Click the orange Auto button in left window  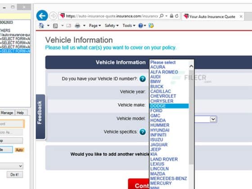pyautogui.click(x=19, y=150)
